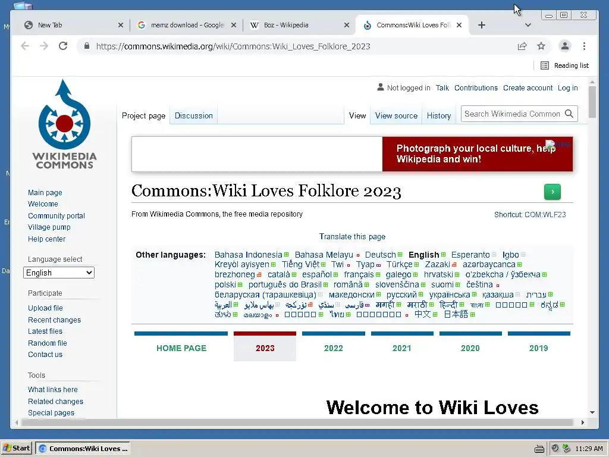
Task: Click Translate this page link
Action: (352, 237)
